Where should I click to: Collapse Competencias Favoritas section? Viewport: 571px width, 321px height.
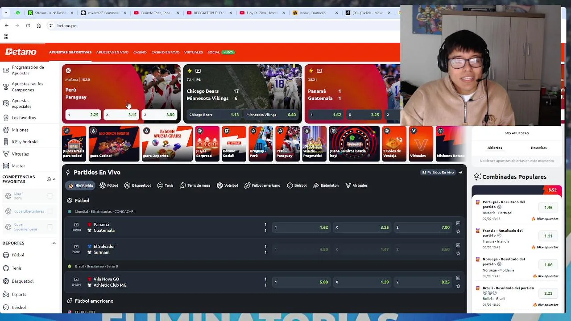pyautogui.click(x=54, y=179)
